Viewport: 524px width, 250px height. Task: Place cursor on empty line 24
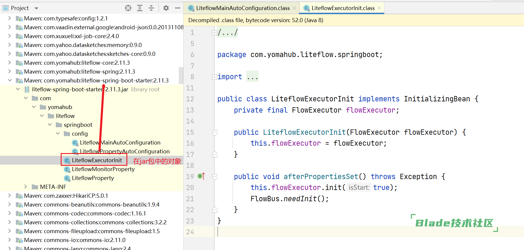(369, 232)
